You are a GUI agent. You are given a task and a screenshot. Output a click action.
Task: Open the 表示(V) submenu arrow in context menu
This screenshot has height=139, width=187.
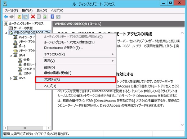113,61
